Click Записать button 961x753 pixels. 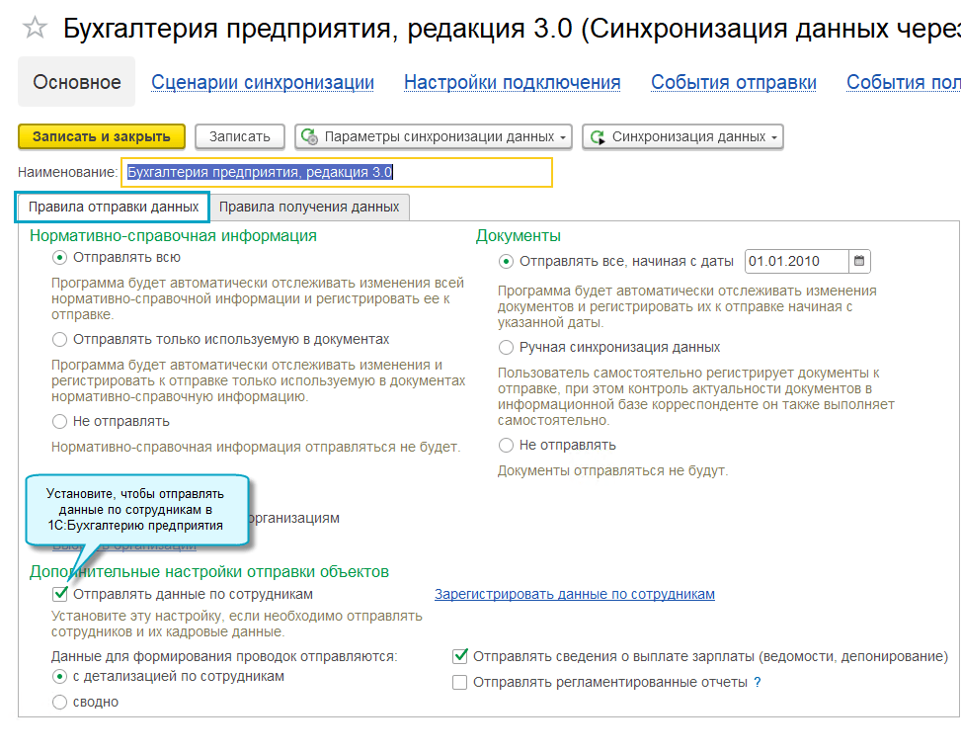[x=240, y=136]
